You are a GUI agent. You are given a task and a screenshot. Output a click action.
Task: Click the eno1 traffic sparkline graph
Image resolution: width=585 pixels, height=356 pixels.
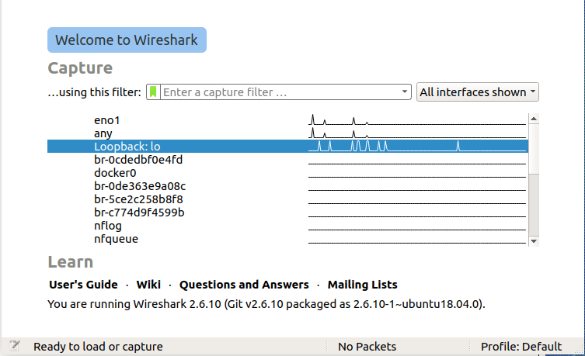click(417, 119)
